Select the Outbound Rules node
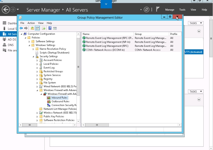The image size is (213, 150). pyautogui.click(x=60, y=101)
